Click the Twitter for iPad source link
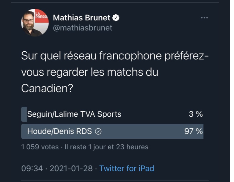 pos(127,168)
